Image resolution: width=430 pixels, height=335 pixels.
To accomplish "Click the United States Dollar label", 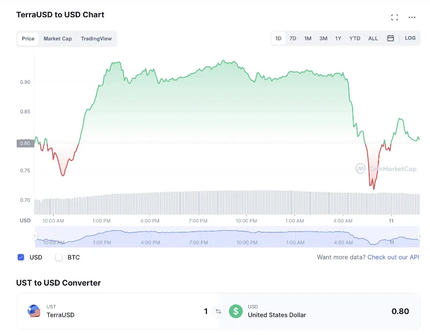I will (277, 315).
